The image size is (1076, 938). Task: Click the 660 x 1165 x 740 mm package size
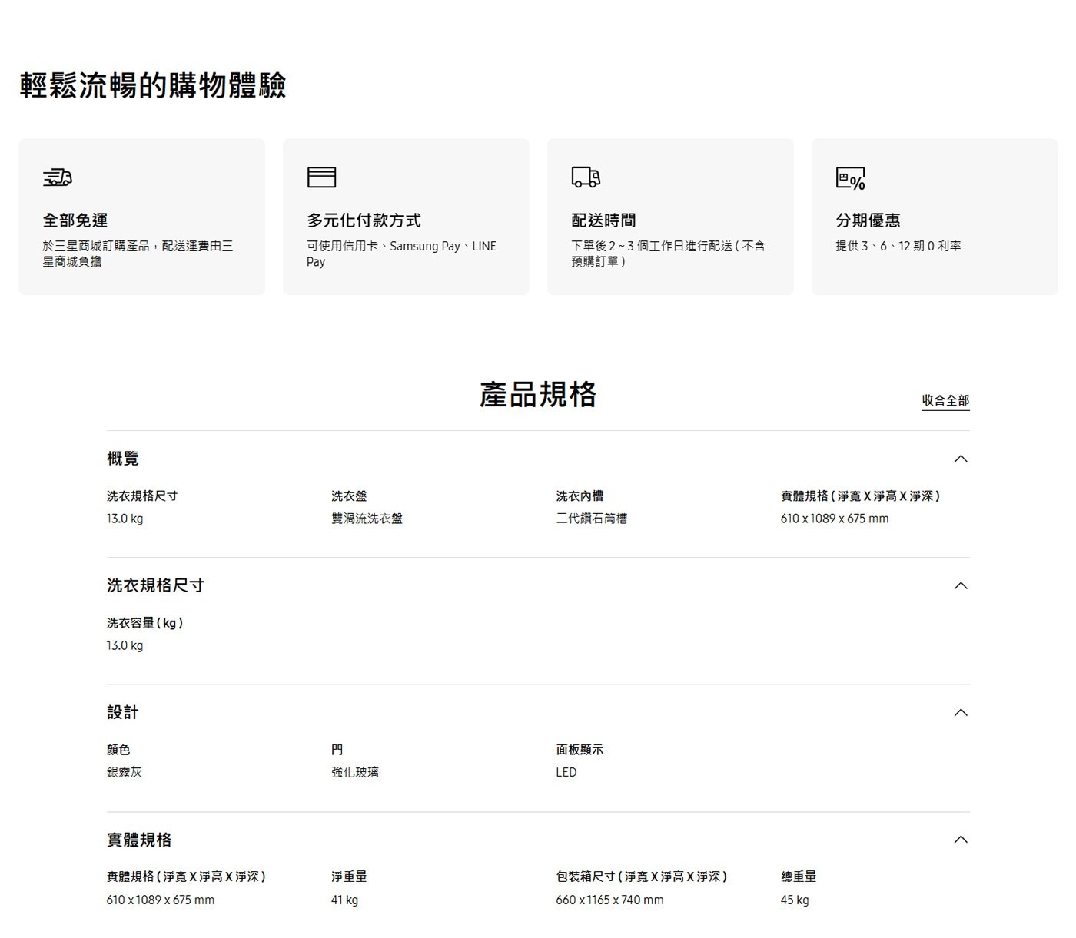coord(609,900)
